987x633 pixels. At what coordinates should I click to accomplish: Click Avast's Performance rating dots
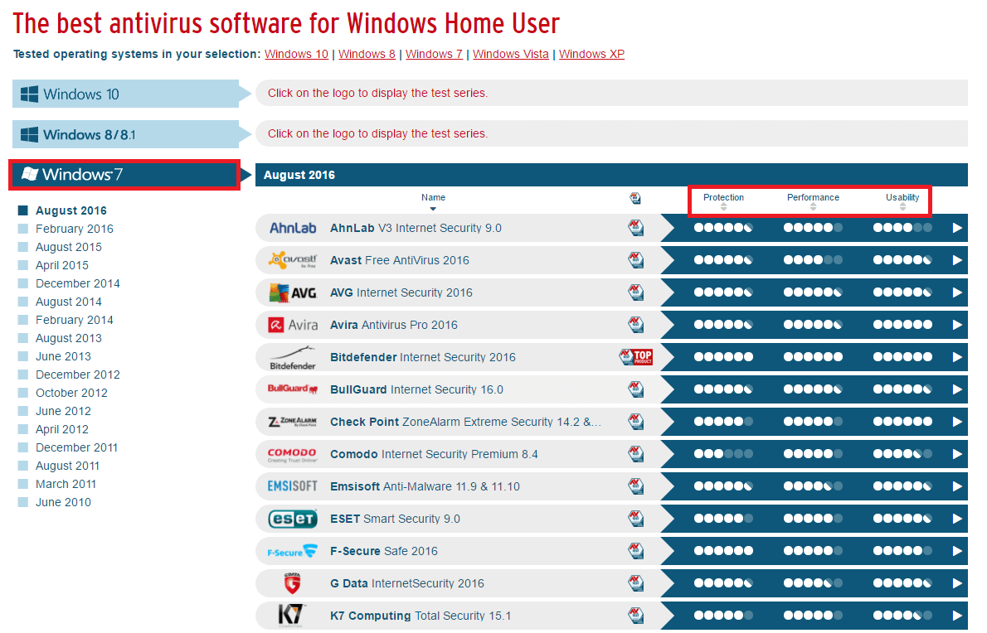click(813, 260)
